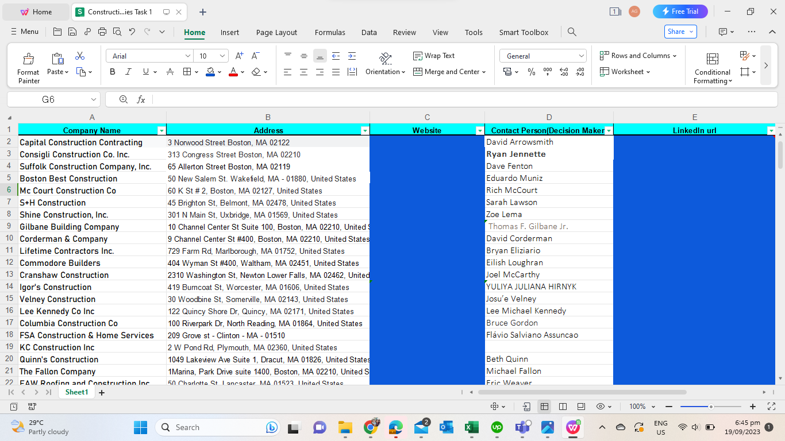Switch to Insert tab

(230, 32)
